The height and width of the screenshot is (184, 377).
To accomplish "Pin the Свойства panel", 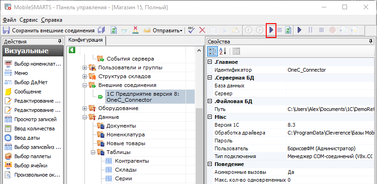I will click(x=371, y=42).
